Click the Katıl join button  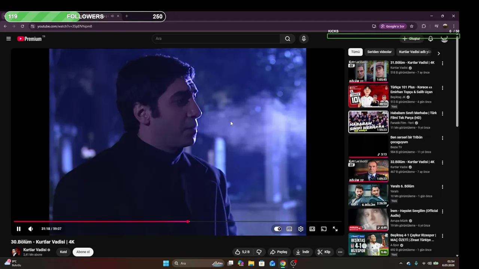[x=64, y=252]
